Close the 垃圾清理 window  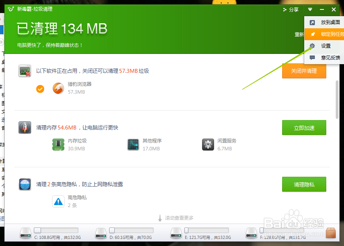click(334, 9)
